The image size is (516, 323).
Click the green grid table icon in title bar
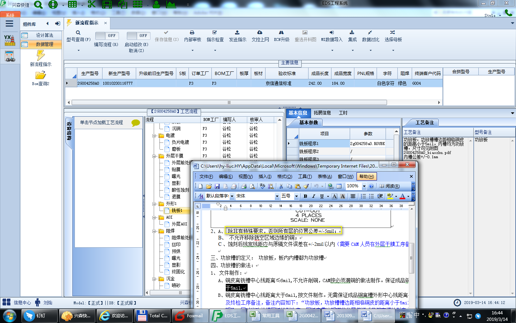click(x=72, y=4)
